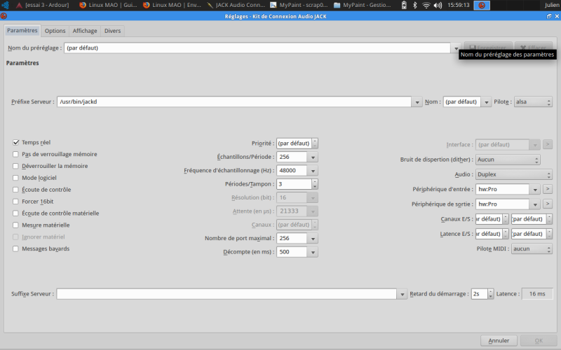Click the Wi-Fi network tray icon

[426, 5]
